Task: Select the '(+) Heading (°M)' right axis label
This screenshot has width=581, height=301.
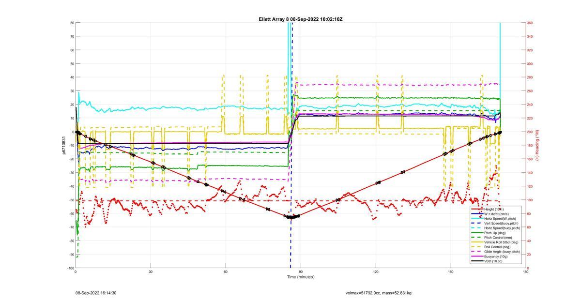Action: [x=537, y=145]
